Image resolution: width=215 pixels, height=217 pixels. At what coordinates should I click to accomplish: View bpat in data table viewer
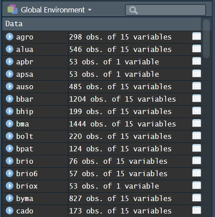(196, 148)
